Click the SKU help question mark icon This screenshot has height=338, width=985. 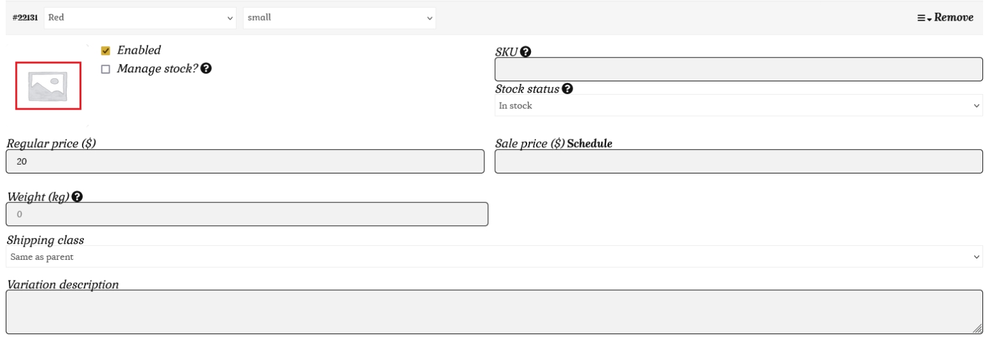pyautogui.click(x=525, y=52)
